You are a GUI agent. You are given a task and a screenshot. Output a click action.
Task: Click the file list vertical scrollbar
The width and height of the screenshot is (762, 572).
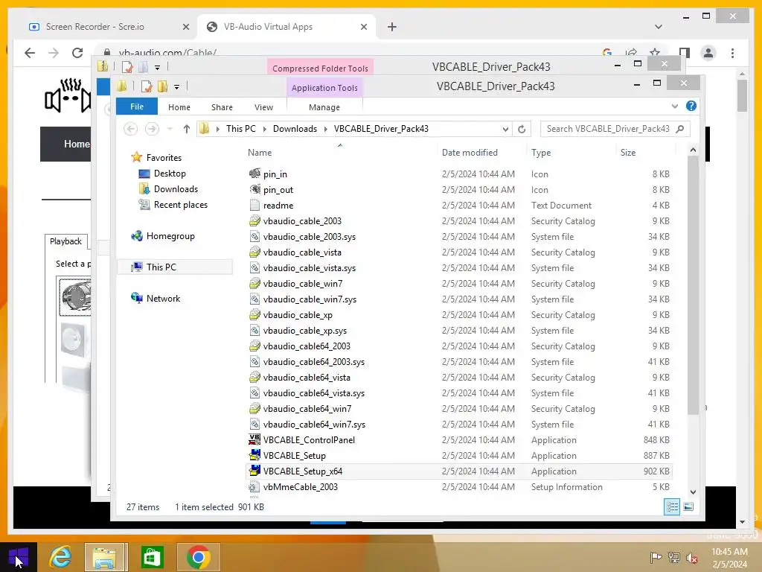(x=693, y=285)
